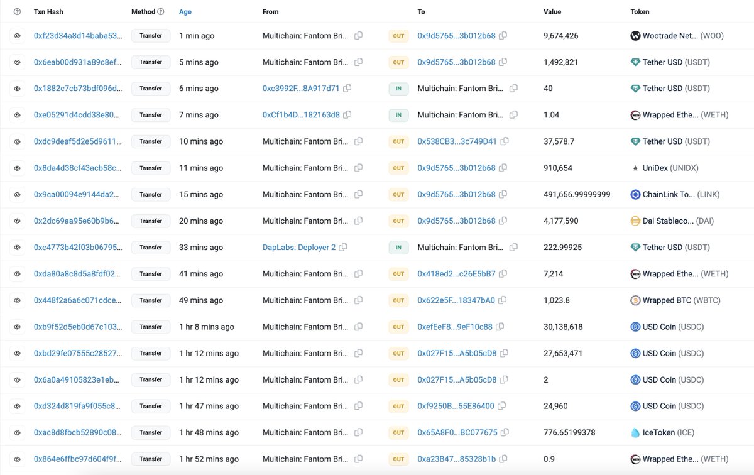This screenshot has height=475, width=754.
Task: Click the age text '33 mins ago'
Action: (201, 248)
